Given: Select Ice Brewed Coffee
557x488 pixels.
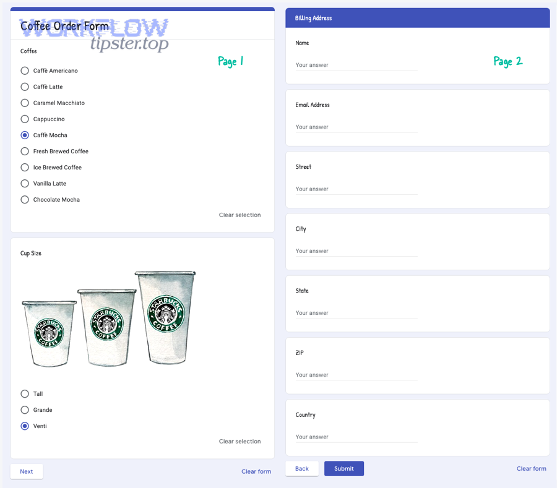Looking at the screenshot, I should tap(25, 167).
